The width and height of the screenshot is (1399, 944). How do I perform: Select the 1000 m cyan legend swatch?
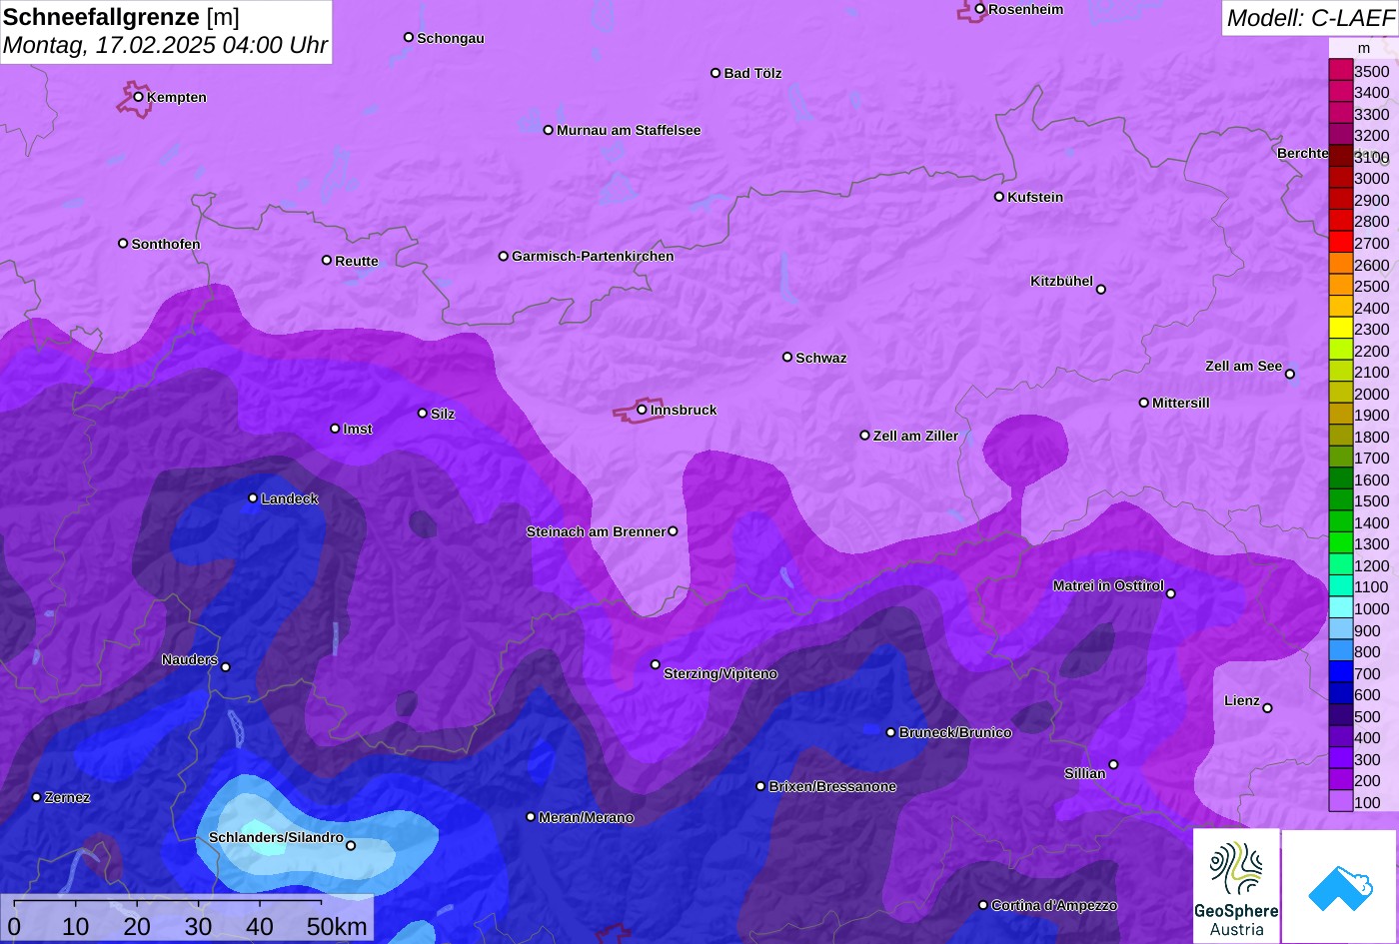[x=1340, y=607]
